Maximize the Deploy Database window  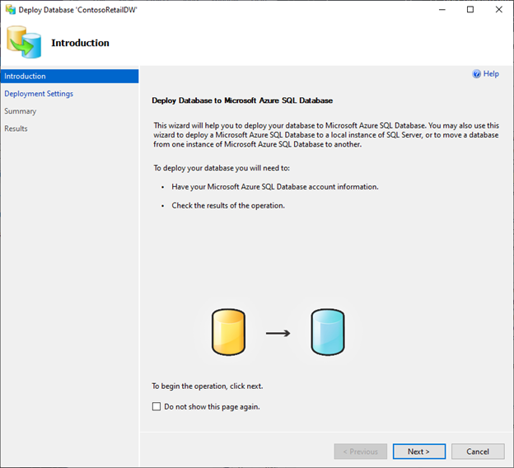pyautogui.click(x=470, y=10)
